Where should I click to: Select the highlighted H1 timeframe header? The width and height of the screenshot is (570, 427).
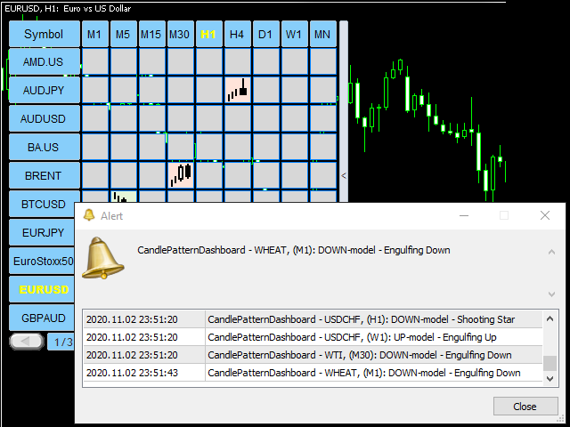pyautogui.click(x=208, y=34)
